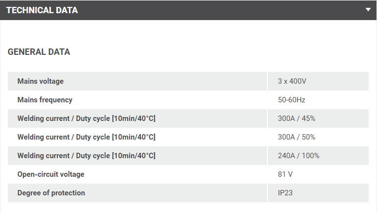Select the Mains frequency label
The height and width of the screenshot is (213, 377).
[45, 100]
